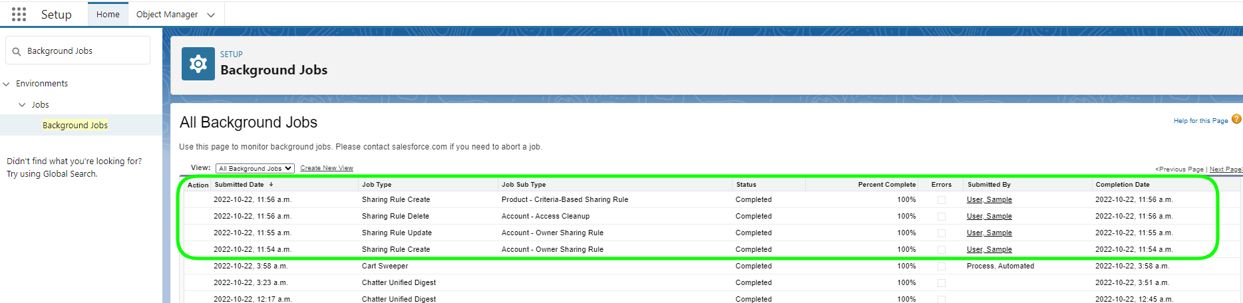The height and width of the screenshot is (303, 1243).
Task: Collapse the Jobs tree node
Action: [x=22, y=105]
